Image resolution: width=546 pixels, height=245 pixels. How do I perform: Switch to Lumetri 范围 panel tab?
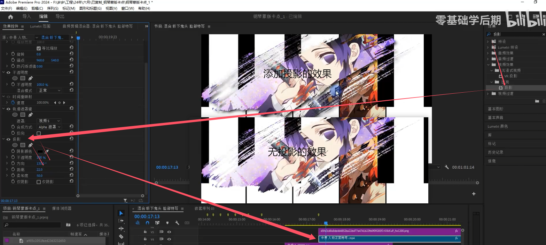(x=40, y=26)
